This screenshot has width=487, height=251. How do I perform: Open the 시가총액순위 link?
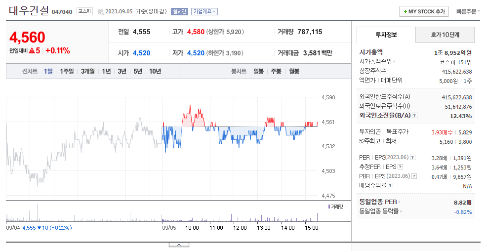[375, 61]
